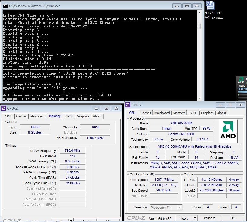Click the AMD gadget icon on desktop
The width and height of the screenshot is (247, 222).
(x=241, y=80)
